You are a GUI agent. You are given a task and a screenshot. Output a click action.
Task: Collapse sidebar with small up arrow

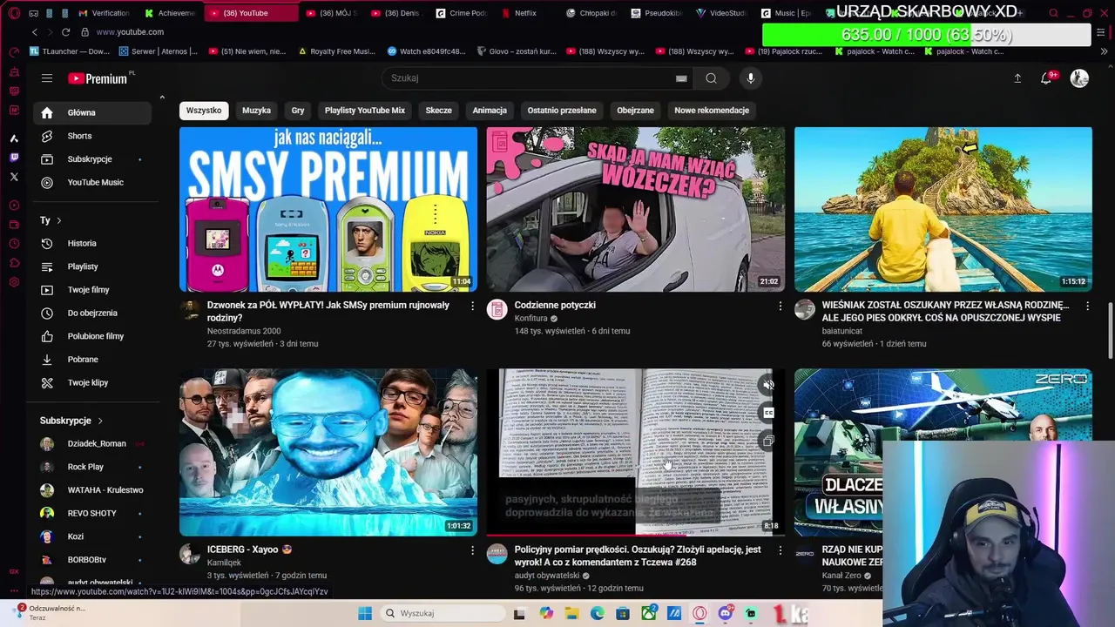162,98
